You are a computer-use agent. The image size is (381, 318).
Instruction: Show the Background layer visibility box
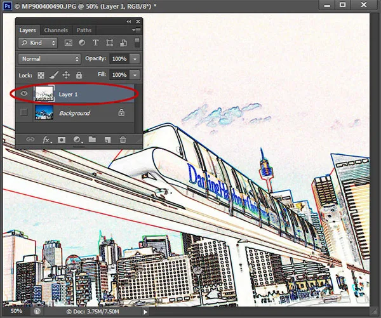click(24, 112)
